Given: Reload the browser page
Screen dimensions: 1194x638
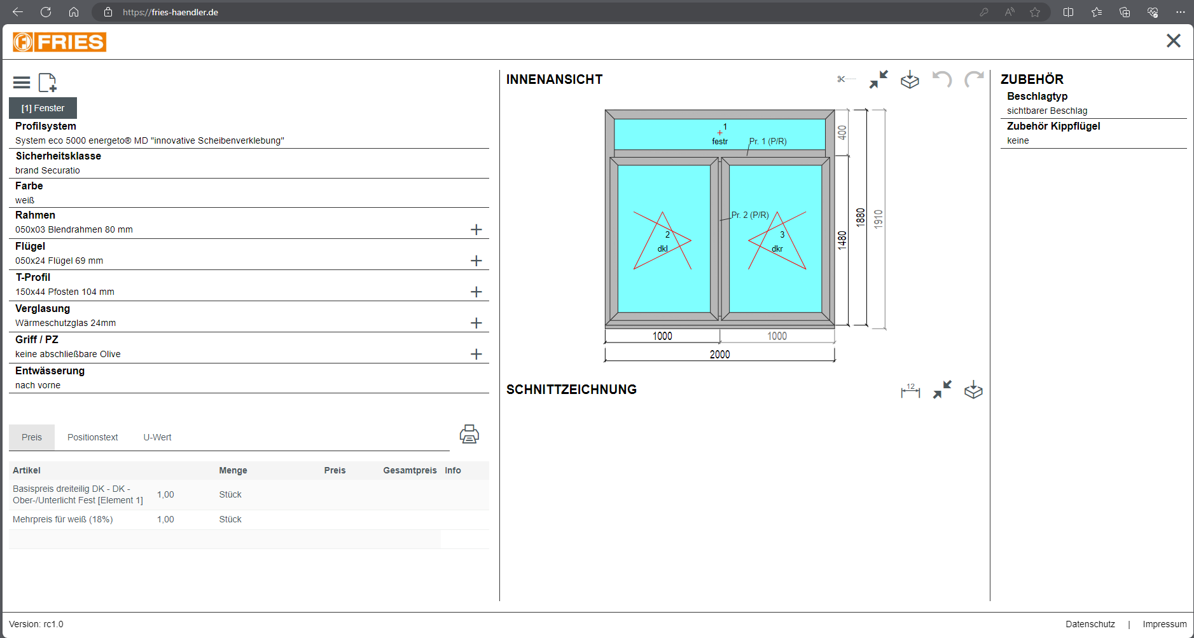Looking at the screenshot, I should point(46,12).
